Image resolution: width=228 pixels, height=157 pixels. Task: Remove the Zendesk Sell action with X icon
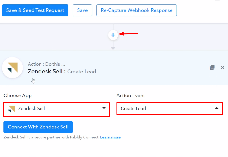(223, 68)
